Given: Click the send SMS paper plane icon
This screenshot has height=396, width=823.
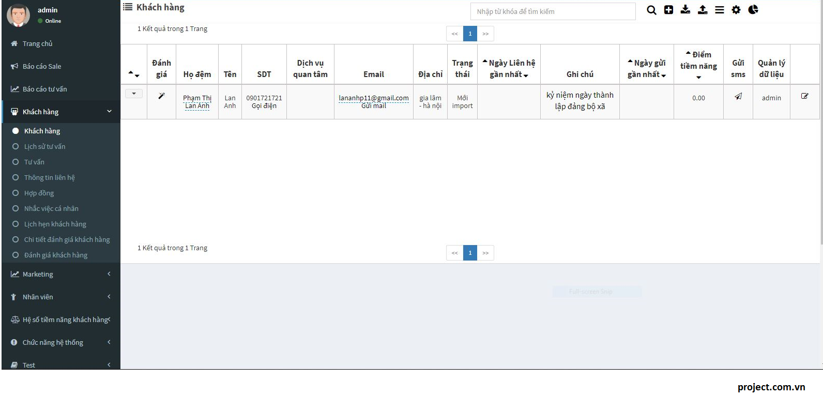Looking at the screenshot, I should (738, 96).
